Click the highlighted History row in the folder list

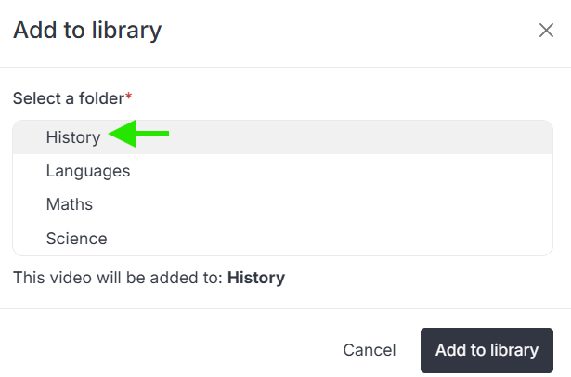pyautogui.click(x=282, y=137)
